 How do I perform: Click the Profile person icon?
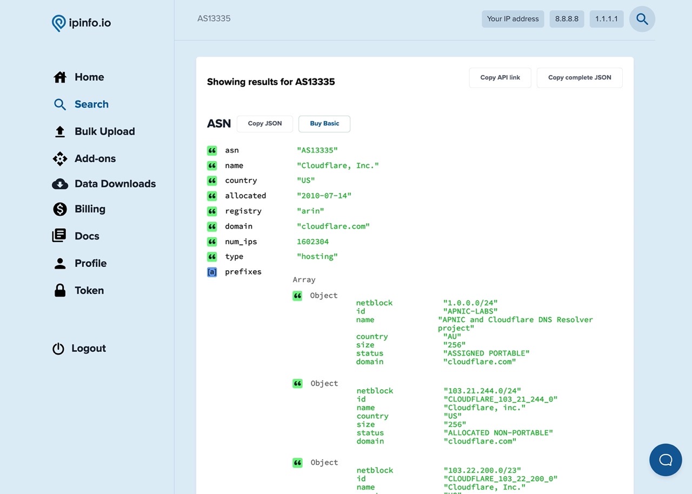tap(60, 263)
